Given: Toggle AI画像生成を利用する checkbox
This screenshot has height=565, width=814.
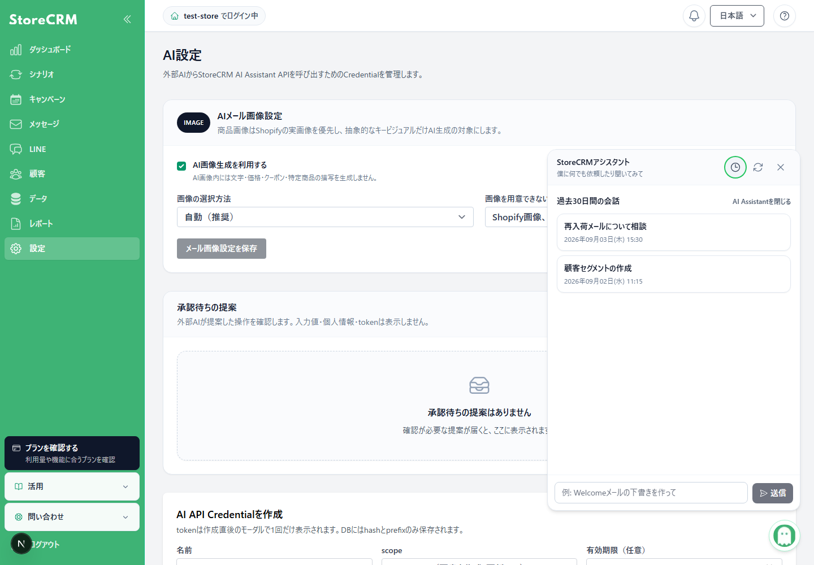Looking at the screenshot, I should click(181, 166).
